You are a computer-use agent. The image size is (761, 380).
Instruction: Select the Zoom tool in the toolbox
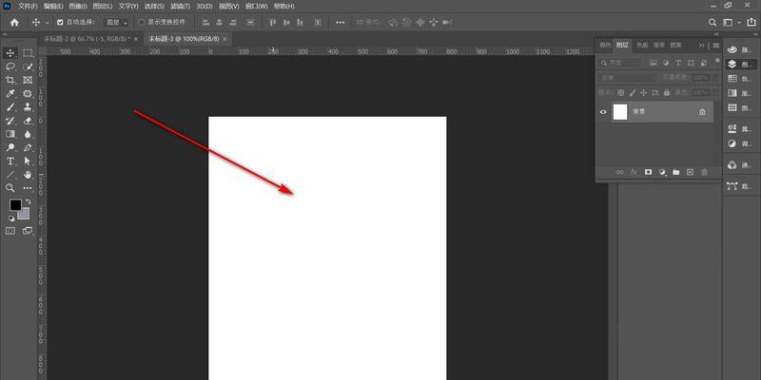10,188
